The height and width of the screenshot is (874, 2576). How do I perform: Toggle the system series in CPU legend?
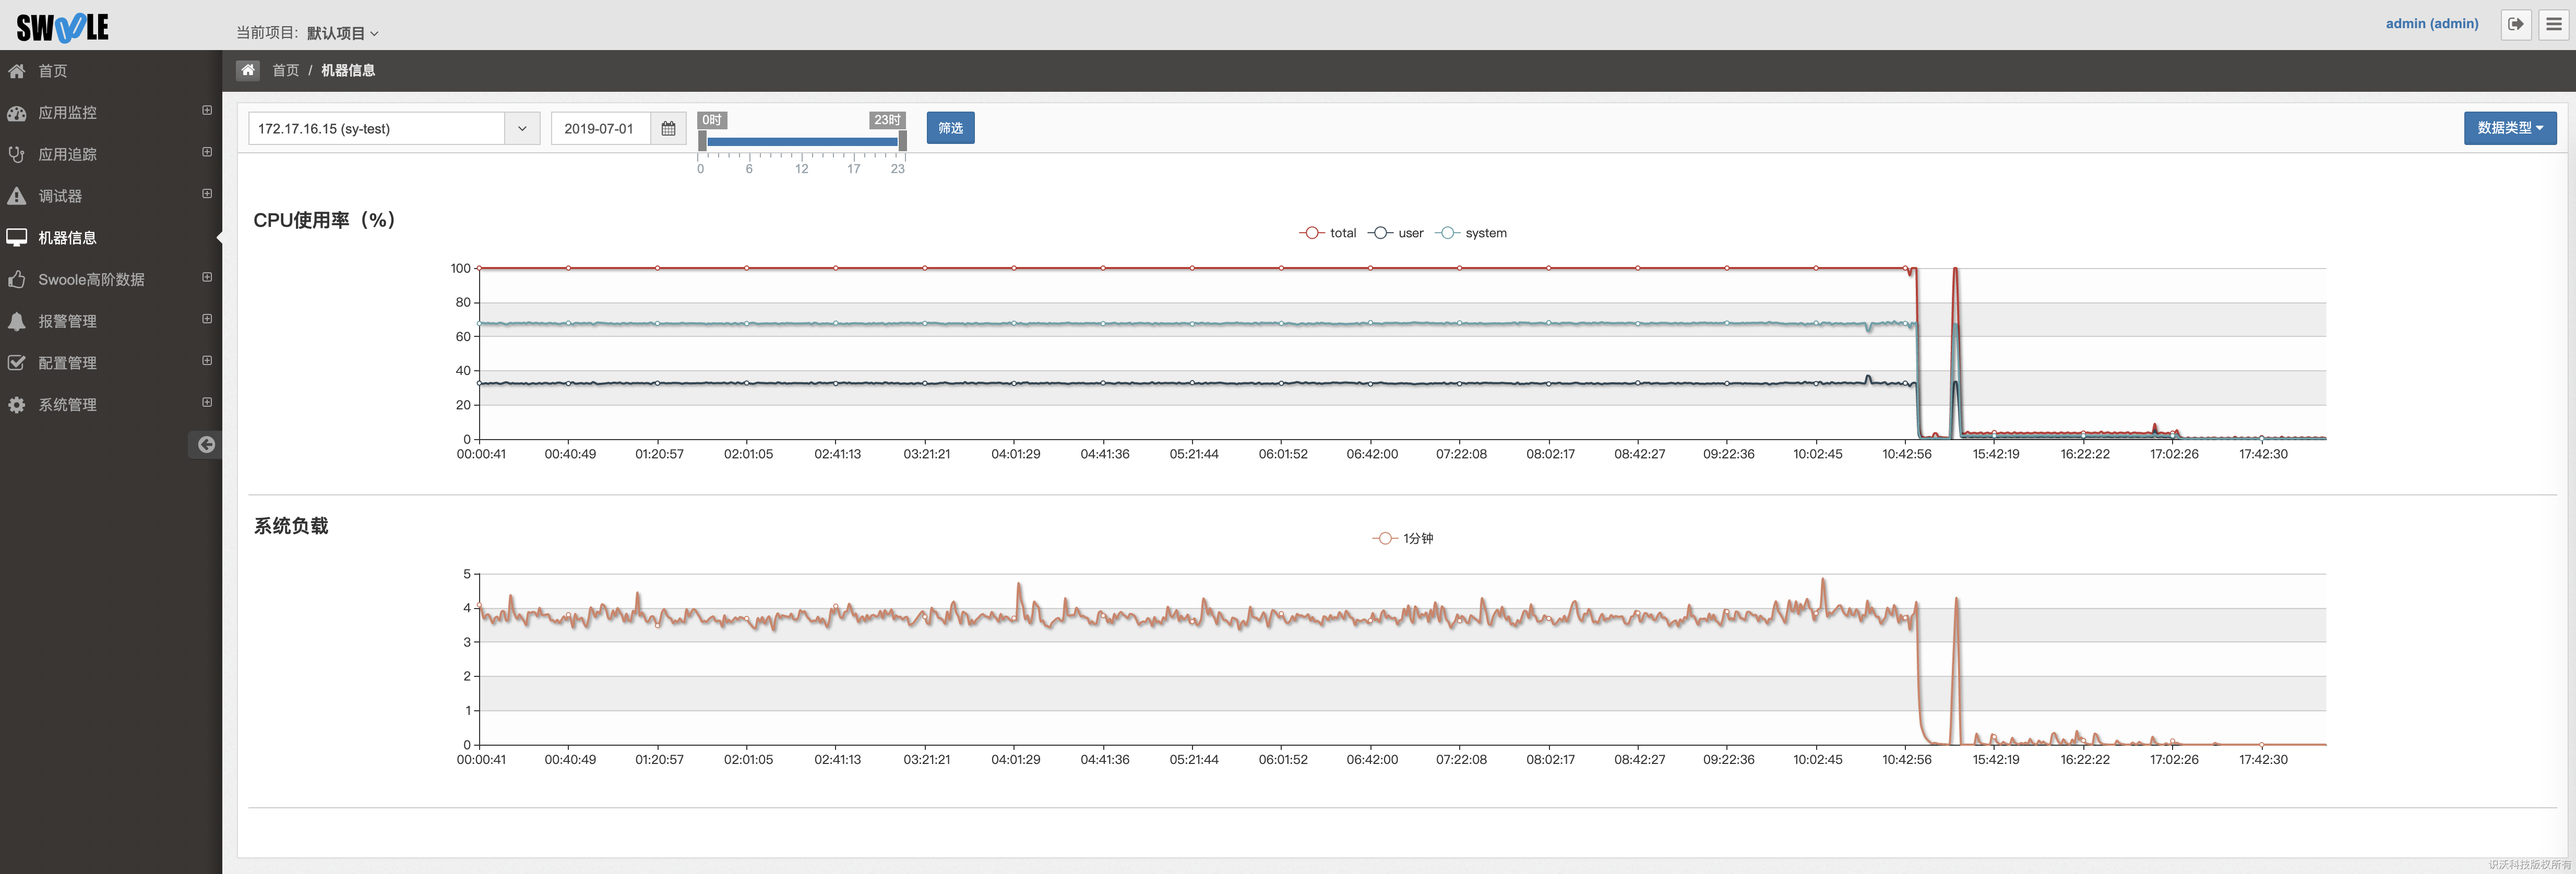(1470, 233)
